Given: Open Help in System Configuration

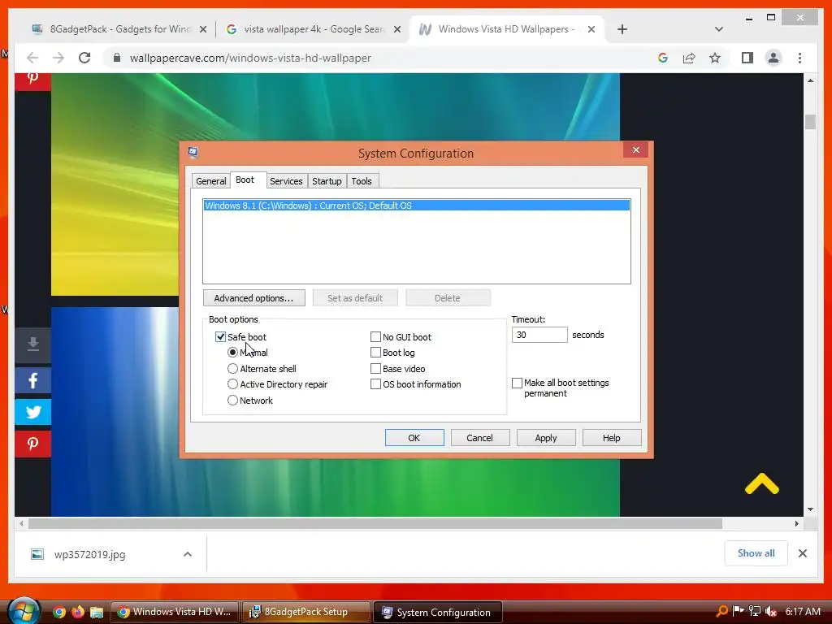Looking at the screenshot, I should (611, 438).
